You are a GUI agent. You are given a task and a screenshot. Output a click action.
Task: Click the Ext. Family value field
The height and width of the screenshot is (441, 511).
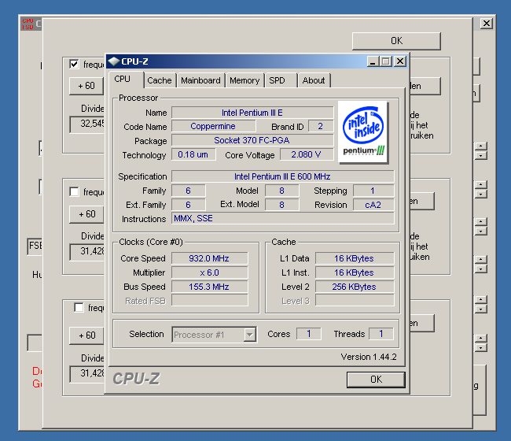coord(189,205)
